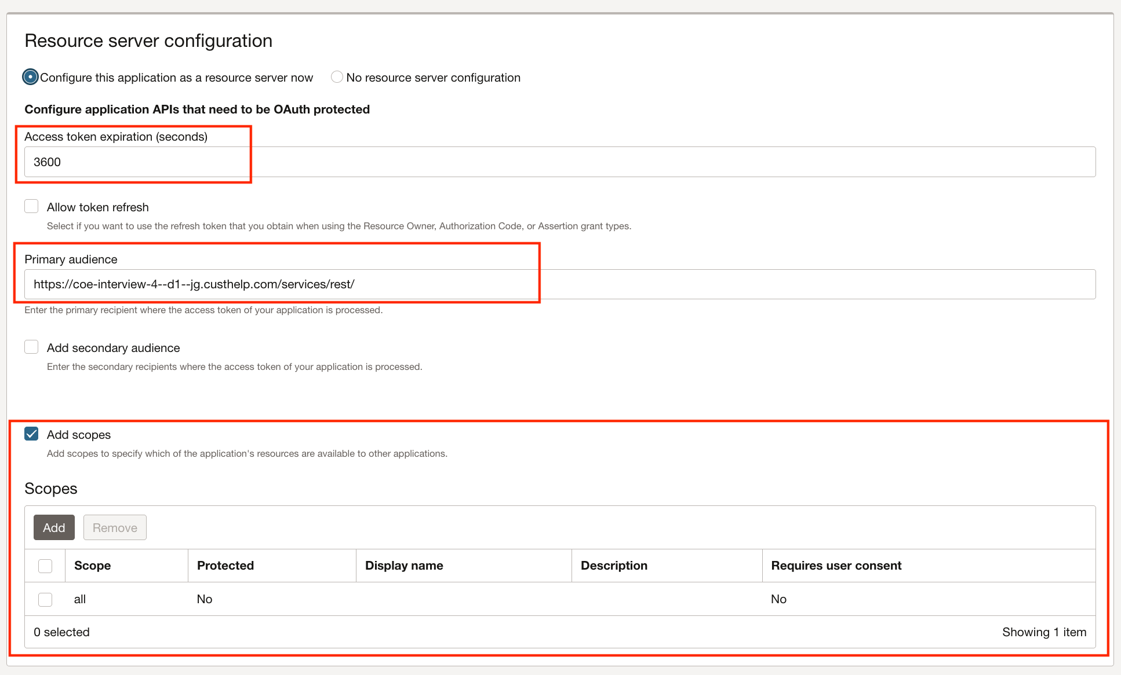
Task: Click the "No" value under Protected for the all scope
Action: tap(204, 599)
